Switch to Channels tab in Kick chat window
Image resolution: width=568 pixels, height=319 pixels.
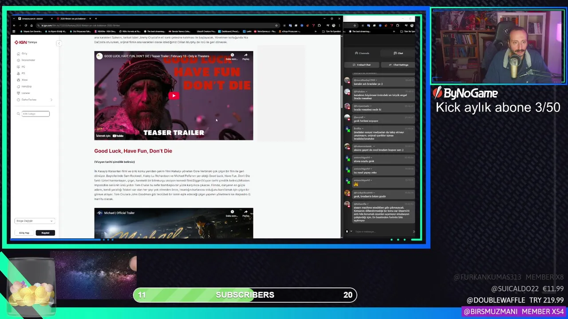pos(362,53)
